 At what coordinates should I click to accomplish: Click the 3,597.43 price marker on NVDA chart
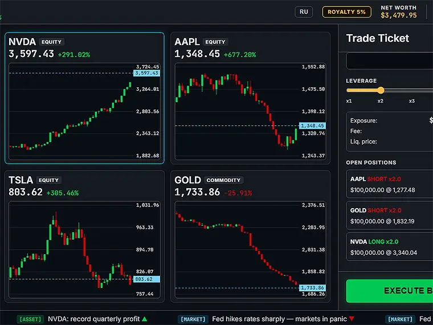click(146, 73)
